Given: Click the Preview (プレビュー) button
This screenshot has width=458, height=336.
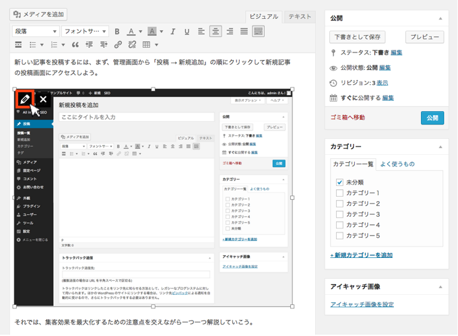Looking at the screenshot, I should pyautogui.click(x=425, y=37).
